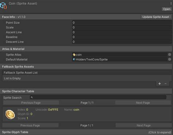Click the Point Size value field
The height and width of the screenshot is (135, 173).
[122, 23]
